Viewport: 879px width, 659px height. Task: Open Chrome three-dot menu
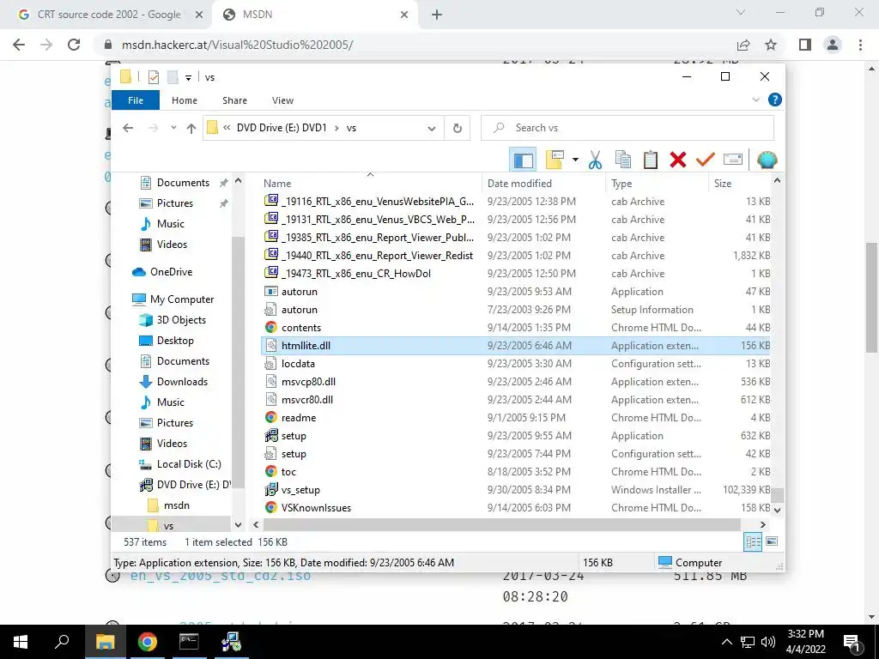point(860,45)
